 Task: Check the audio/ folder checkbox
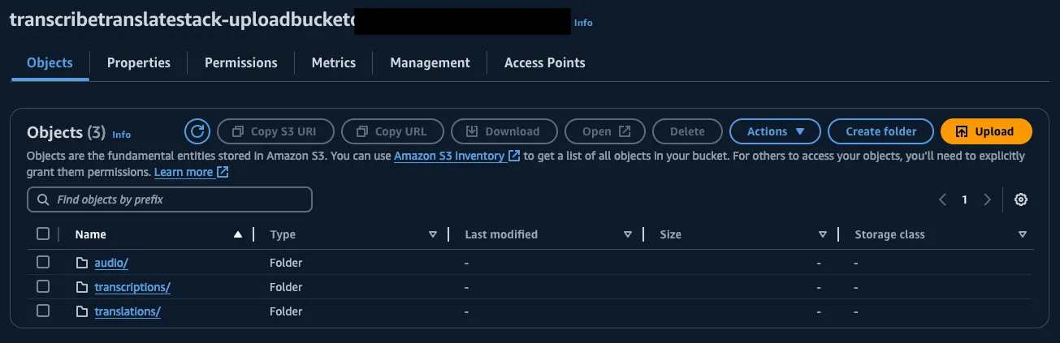coord(43,262)
